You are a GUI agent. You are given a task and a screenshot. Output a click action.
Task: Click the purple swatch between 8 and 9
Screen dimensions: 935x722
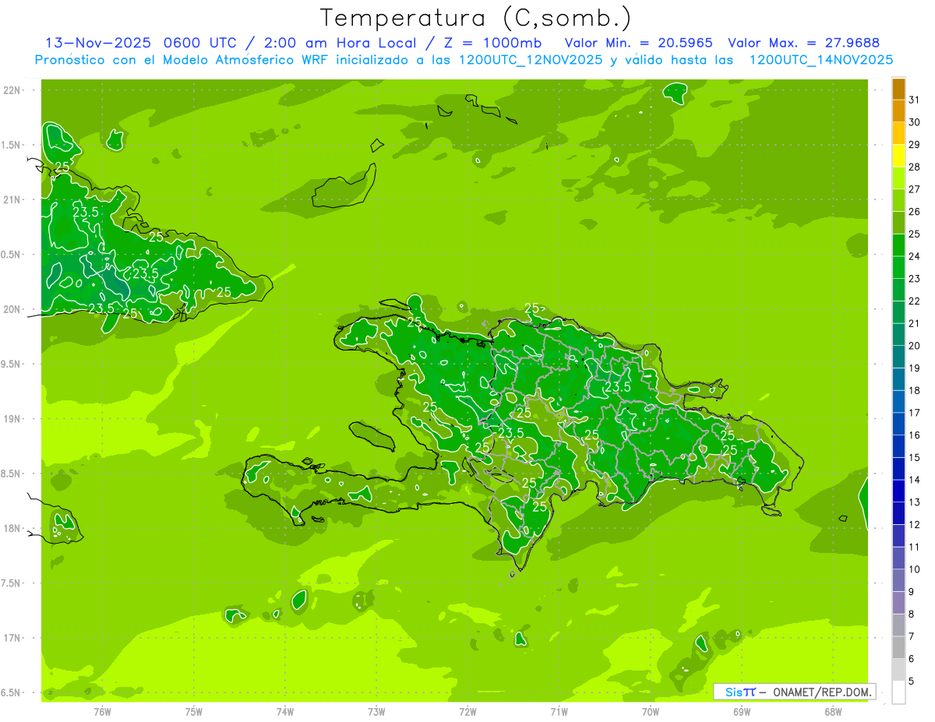click(898, 603)
